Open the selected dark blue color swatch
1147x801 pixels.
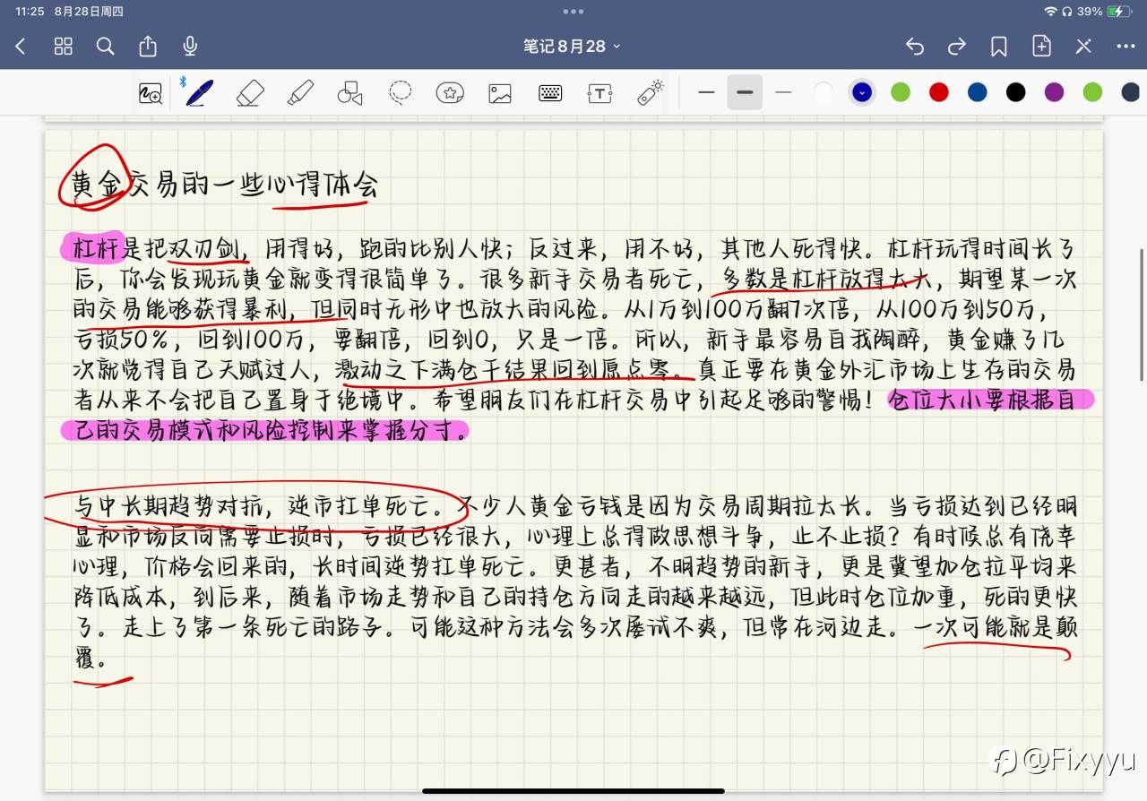tap(862, 92)
